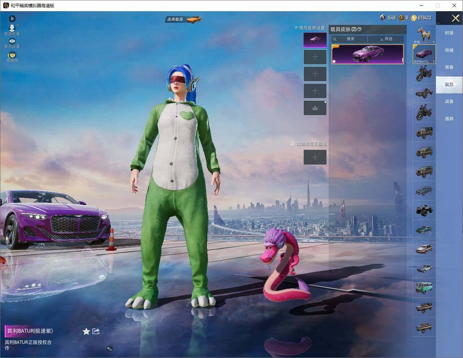Click the 搜索 search field

[x=349, y=39]
